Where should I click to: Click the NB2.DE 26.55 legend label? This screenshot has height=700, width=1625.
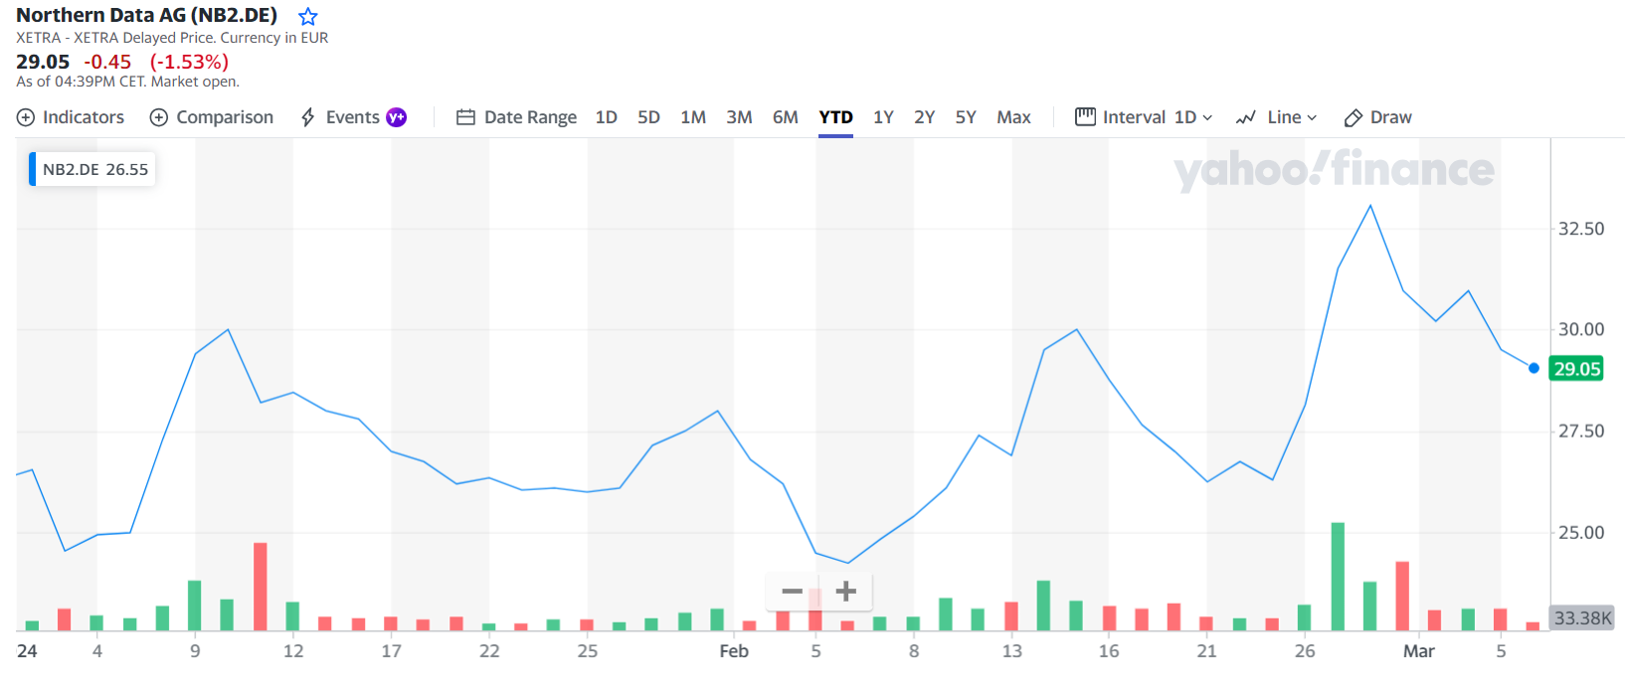94,169
